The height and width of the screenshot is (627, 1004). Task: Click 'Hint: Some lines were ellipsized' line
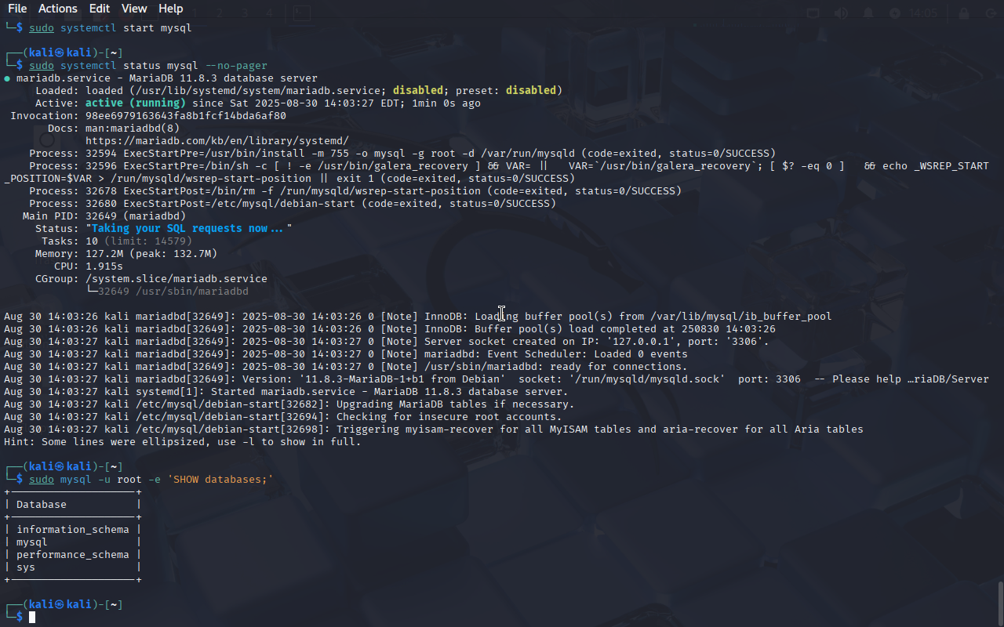183,442
